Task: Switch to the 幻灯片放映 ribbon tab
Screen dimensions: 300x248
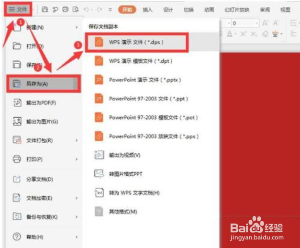Action: (x=237, y=10)
